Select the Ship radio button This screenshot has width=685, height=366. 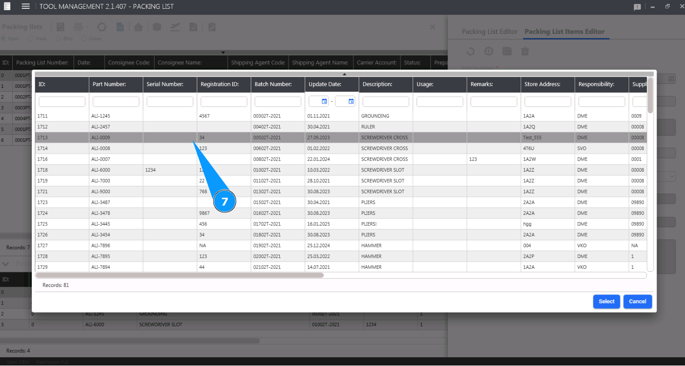(58, 38)
